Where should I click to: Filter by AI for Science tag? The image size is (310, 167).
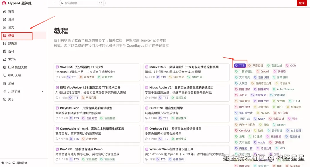[283, 89]
